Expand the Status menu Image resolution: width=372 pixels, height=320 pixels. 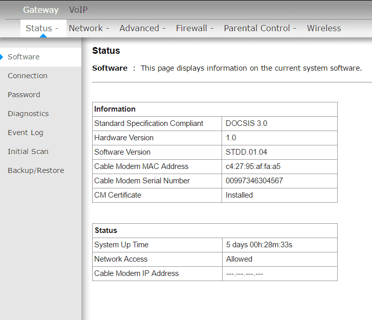(x=42, y=29)
